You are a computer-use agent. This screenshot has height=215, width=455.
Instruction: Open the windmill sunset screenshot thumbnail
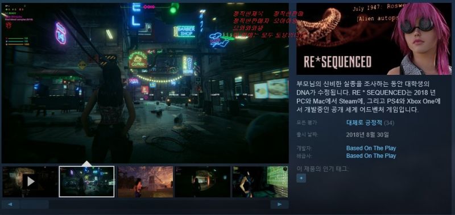coord(146,182)
